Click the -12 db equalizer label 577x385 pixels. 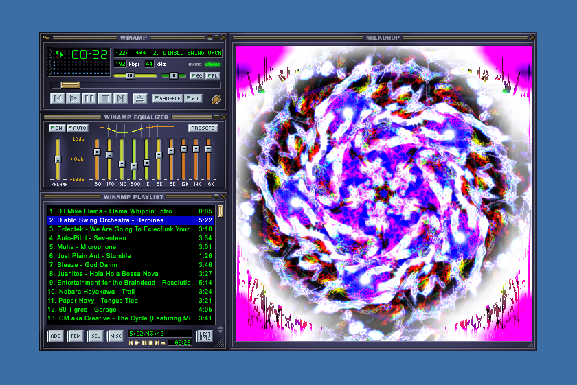[x=77, y=179]
